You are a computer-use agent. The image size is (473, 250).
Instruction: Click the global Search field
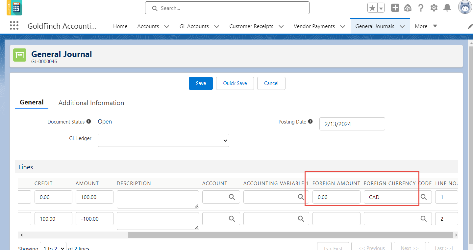pos(227,8)
